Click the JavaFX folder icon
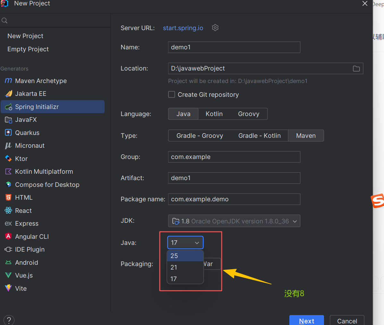The width and height of the screenshot is (384, 325). (x=8, y=120)
